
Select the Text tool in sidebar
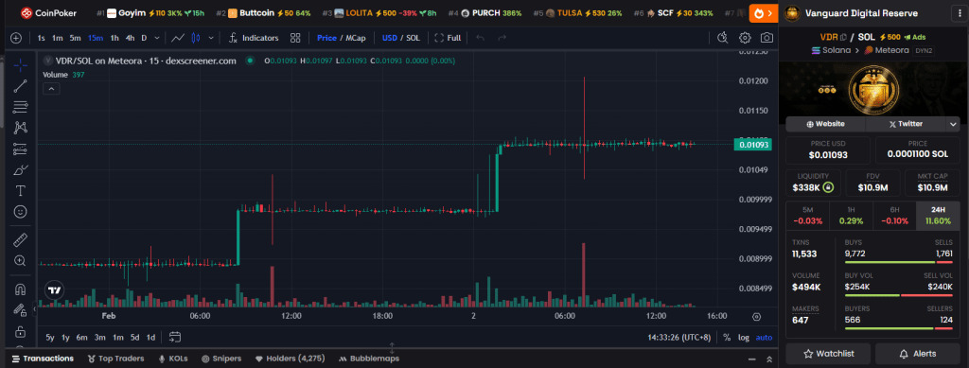[x=21, y=190]
